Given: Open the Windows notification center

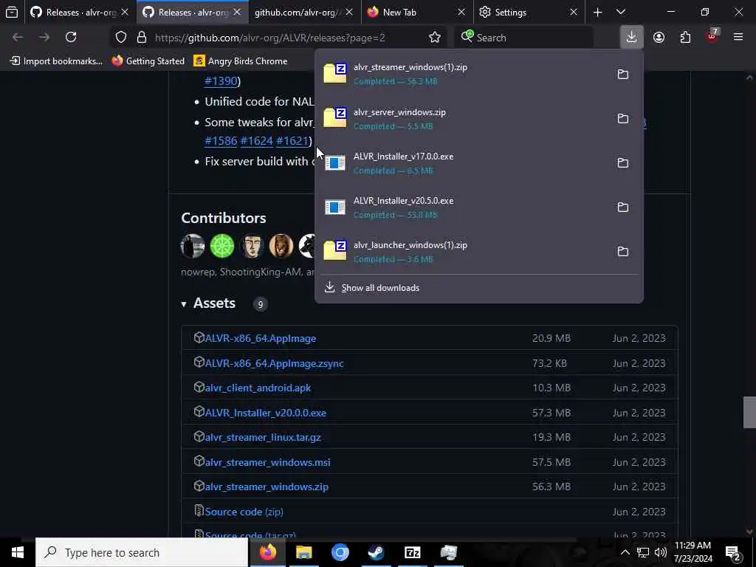Looking at the screenshot, I should coord(733,552).
